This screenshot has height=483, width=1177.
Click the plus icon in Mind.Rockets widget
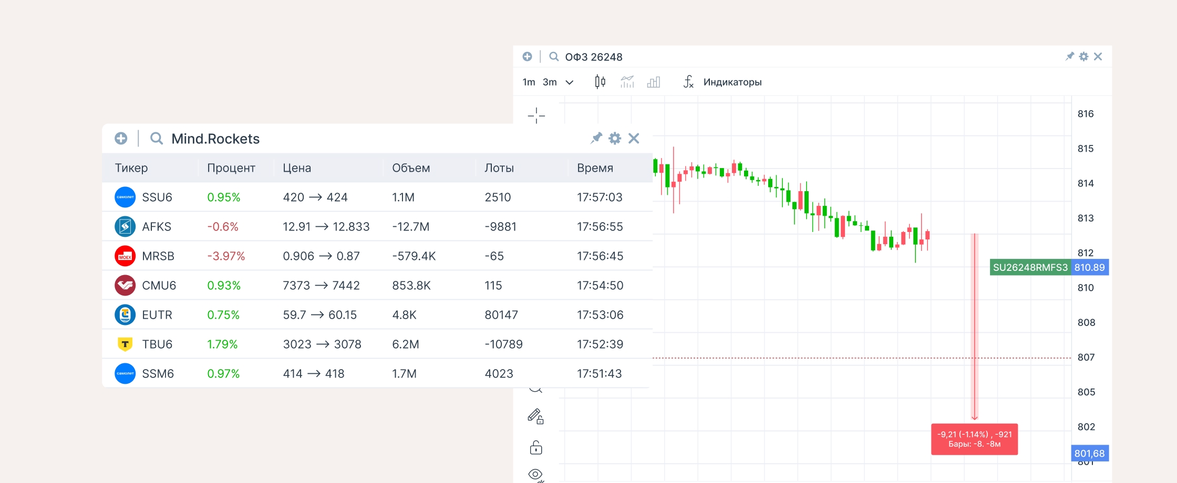tap(121, 138)
